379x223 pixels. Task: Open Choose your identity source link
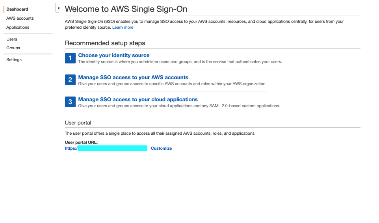click(113, 55)
